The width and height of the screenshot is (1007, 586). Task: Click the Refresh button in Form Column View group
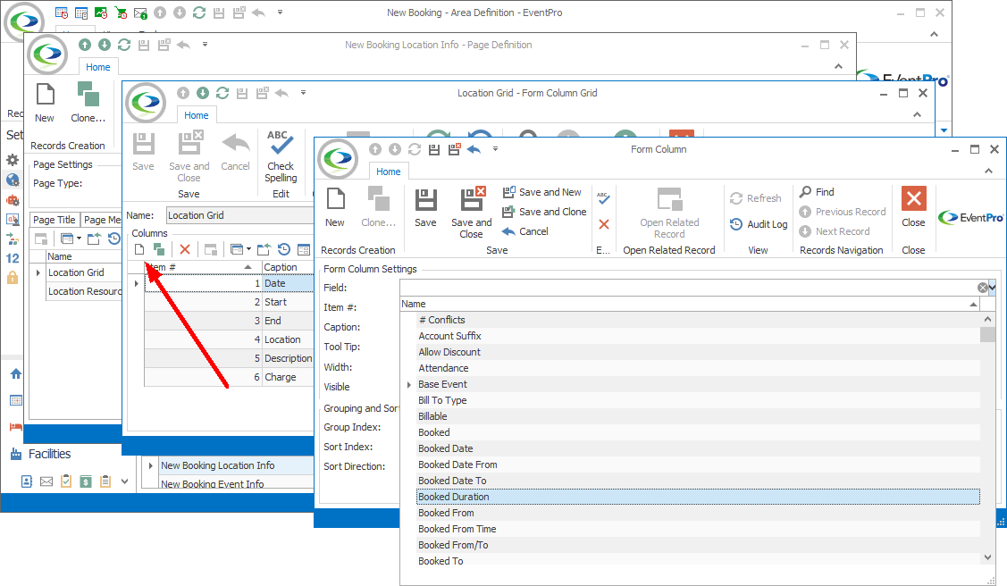click(756, 198)
